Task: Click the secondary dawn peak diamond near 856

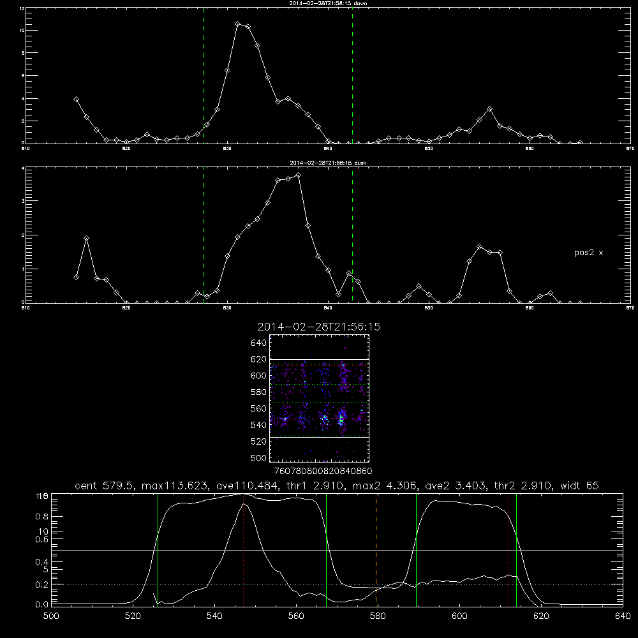Action: 489,109
